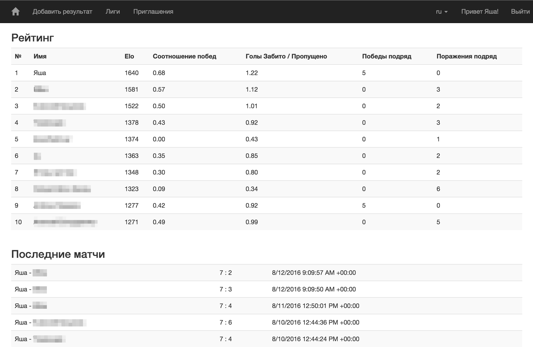Screen dimensions: 533x351
Task: Select the Рейтинг heading
Action: click(x=32, y=38)
